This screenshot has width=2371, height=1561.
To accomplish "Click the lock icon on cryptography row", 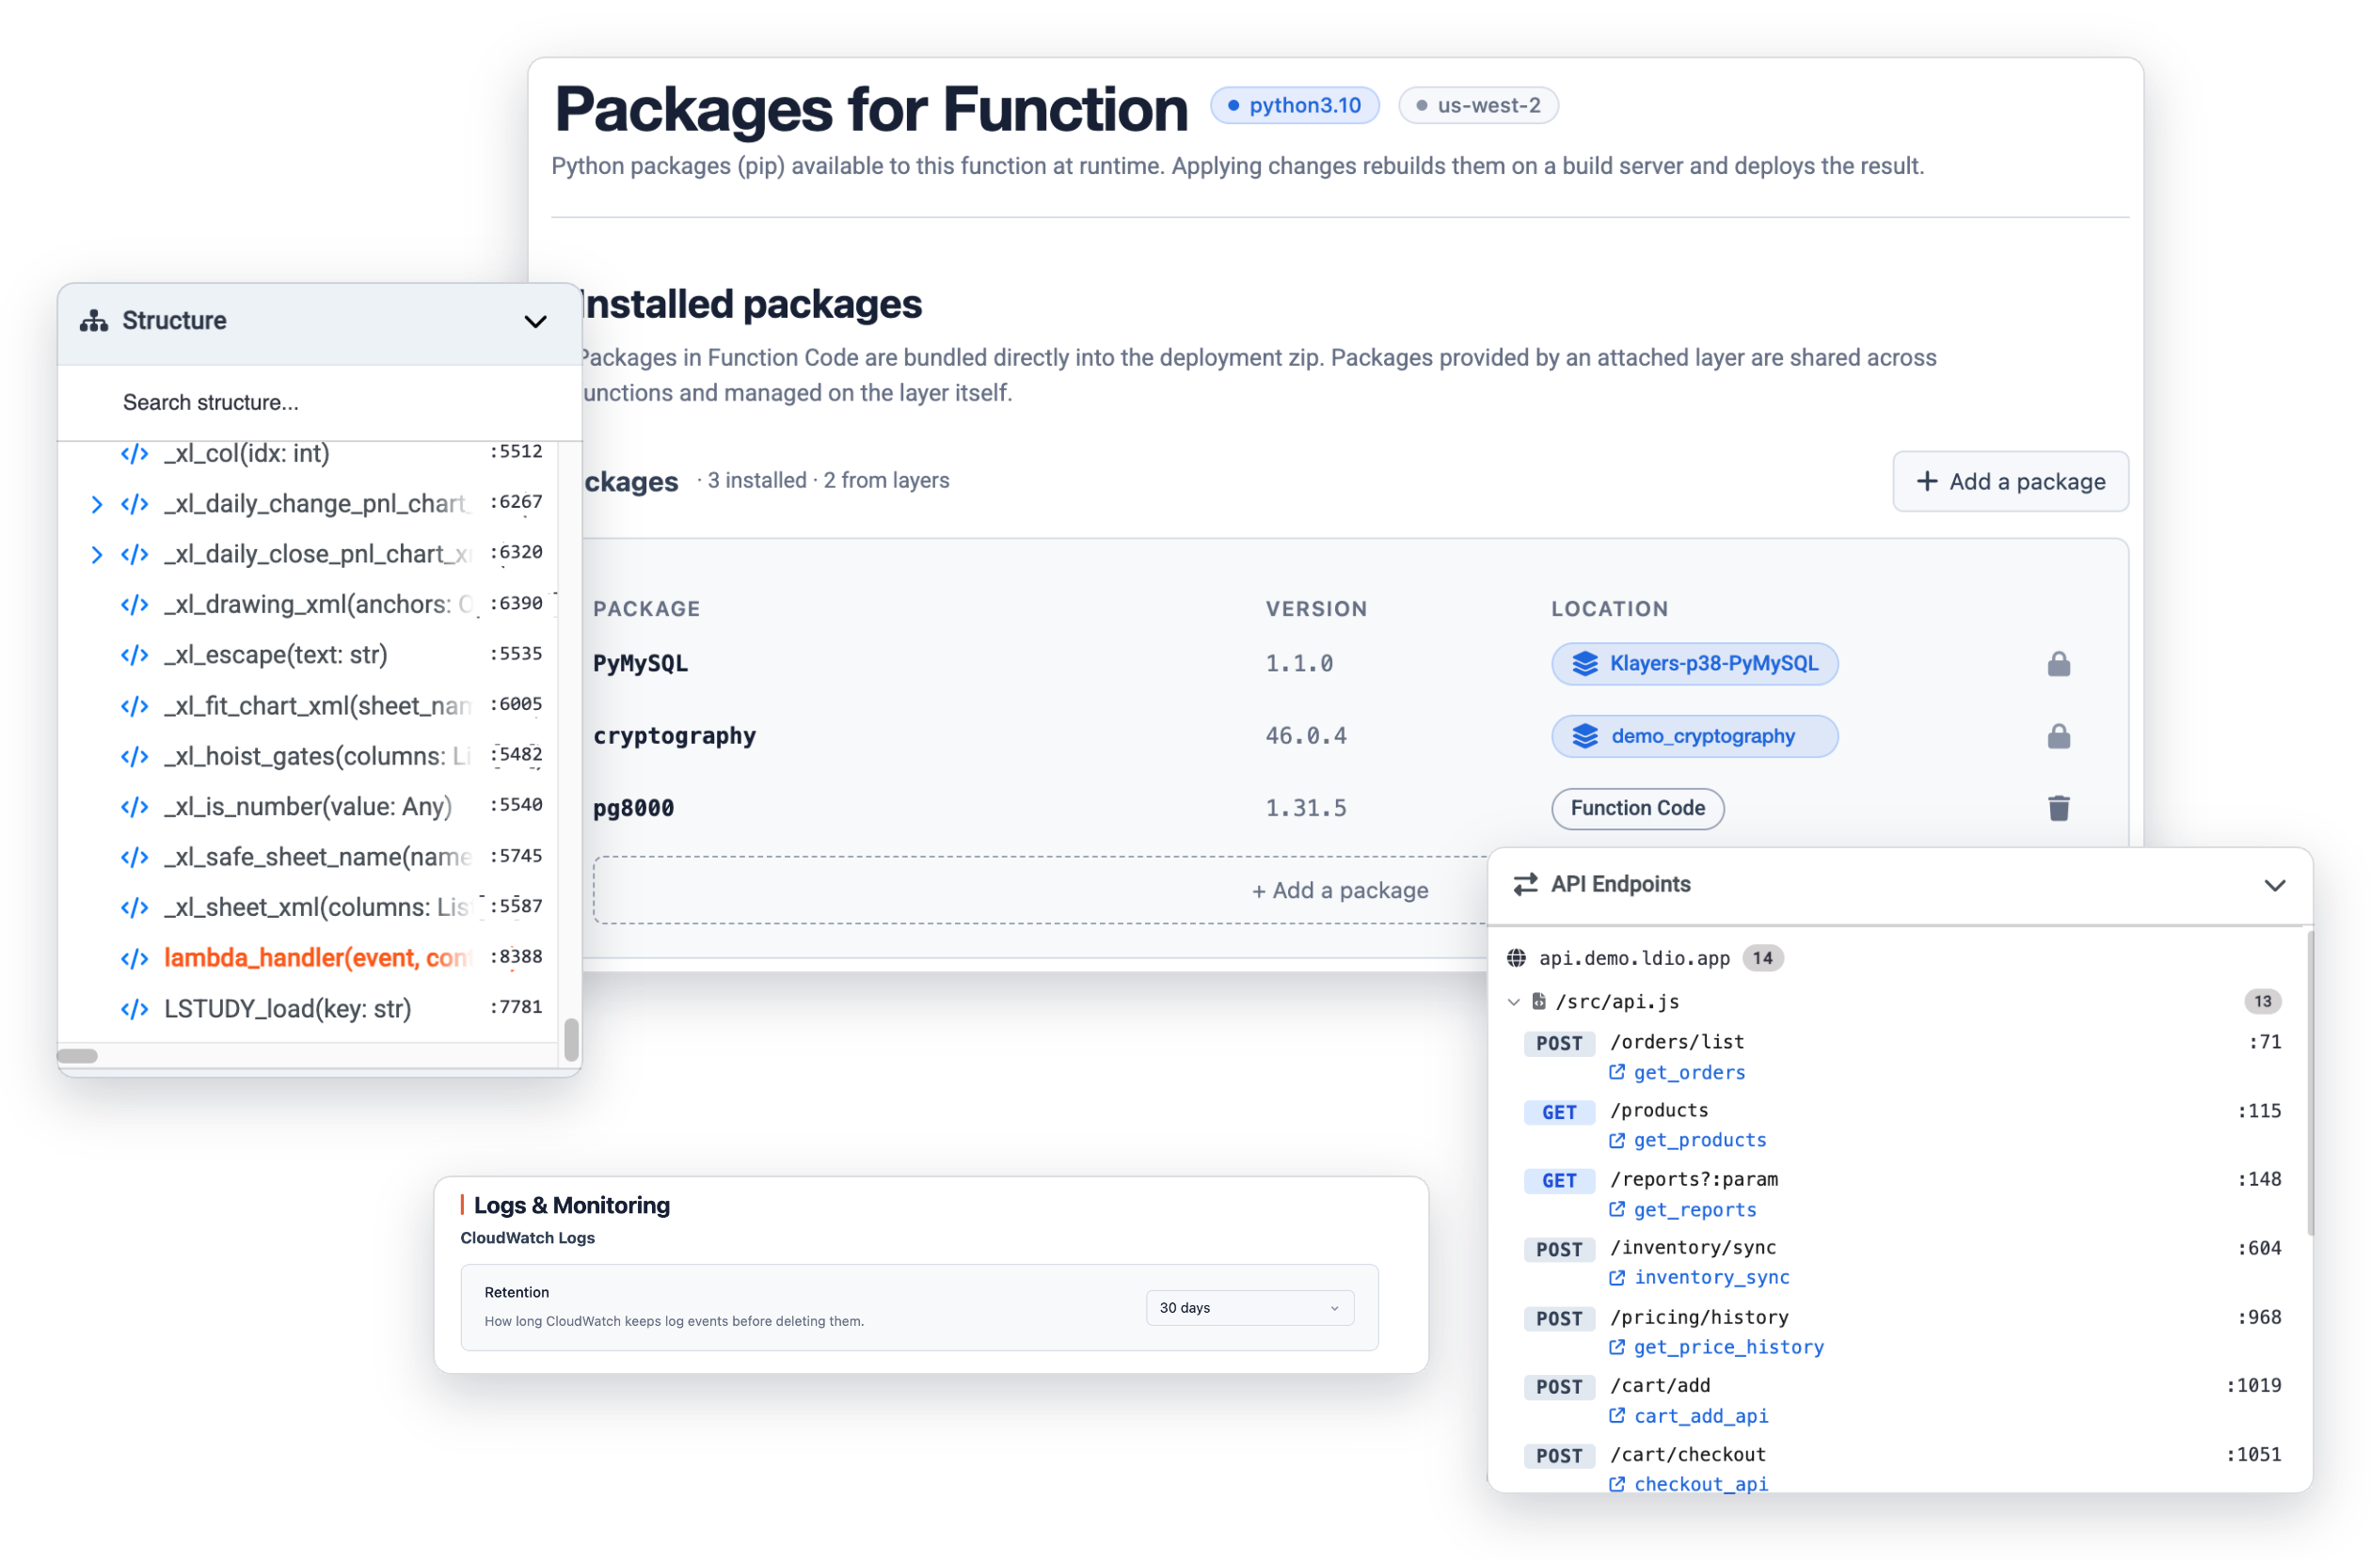I will click(x=2059, y=736).
